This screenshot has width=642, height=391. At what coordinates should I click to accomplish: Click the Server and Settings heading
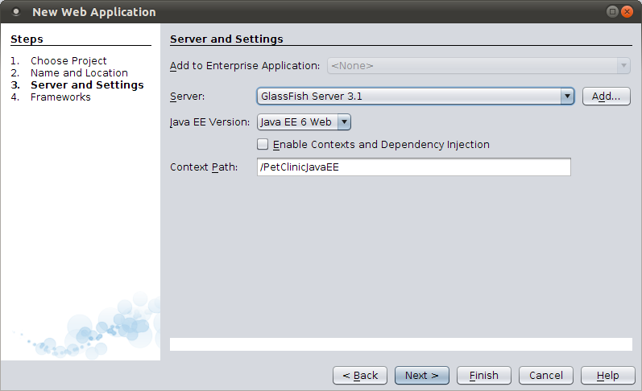tap(226, 39)
